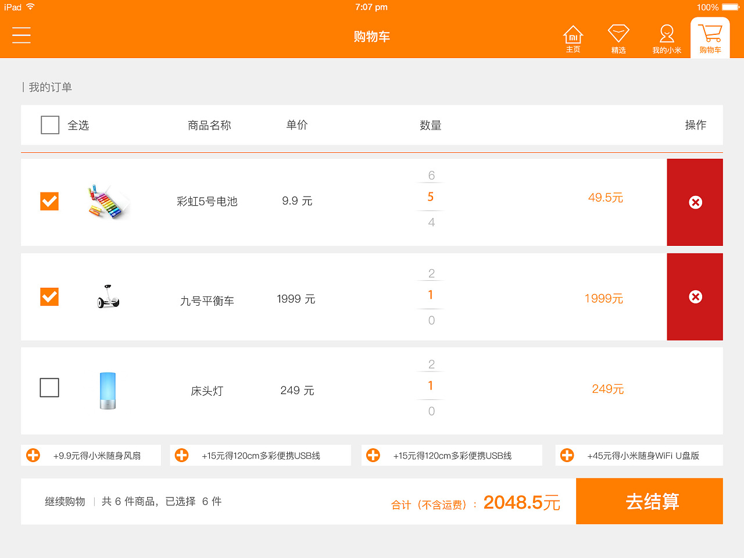Raise 床头灯 quantity to 2
The width and height of the screenshot is (744, 558).
tap(431, 364)
